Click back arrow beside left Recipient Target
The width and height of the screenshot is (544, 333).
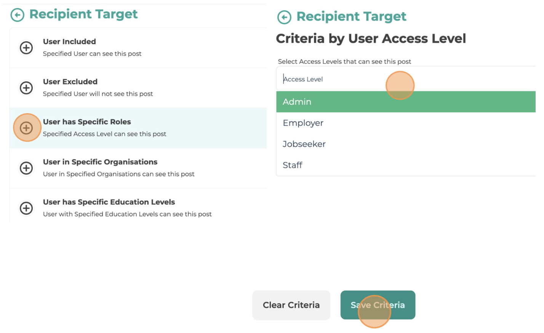(17, 15)
